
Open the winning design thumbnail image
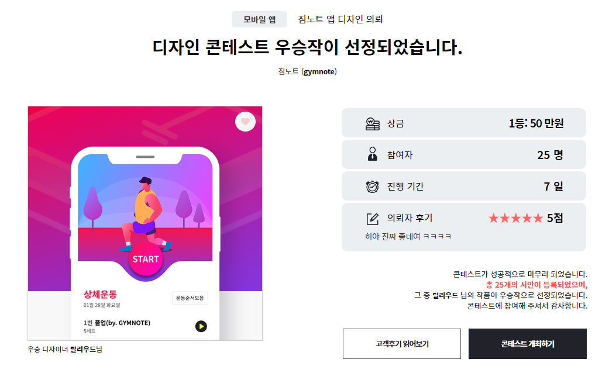145,223
